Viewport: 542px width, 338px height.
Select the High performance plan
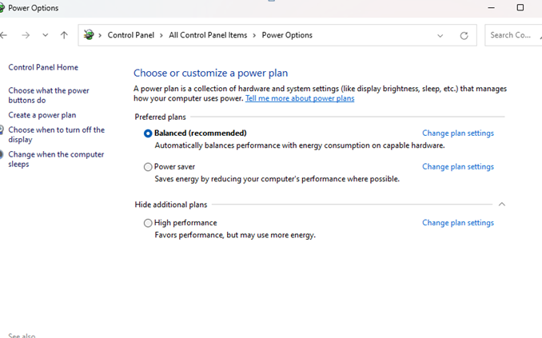click(x=148, y=223)
